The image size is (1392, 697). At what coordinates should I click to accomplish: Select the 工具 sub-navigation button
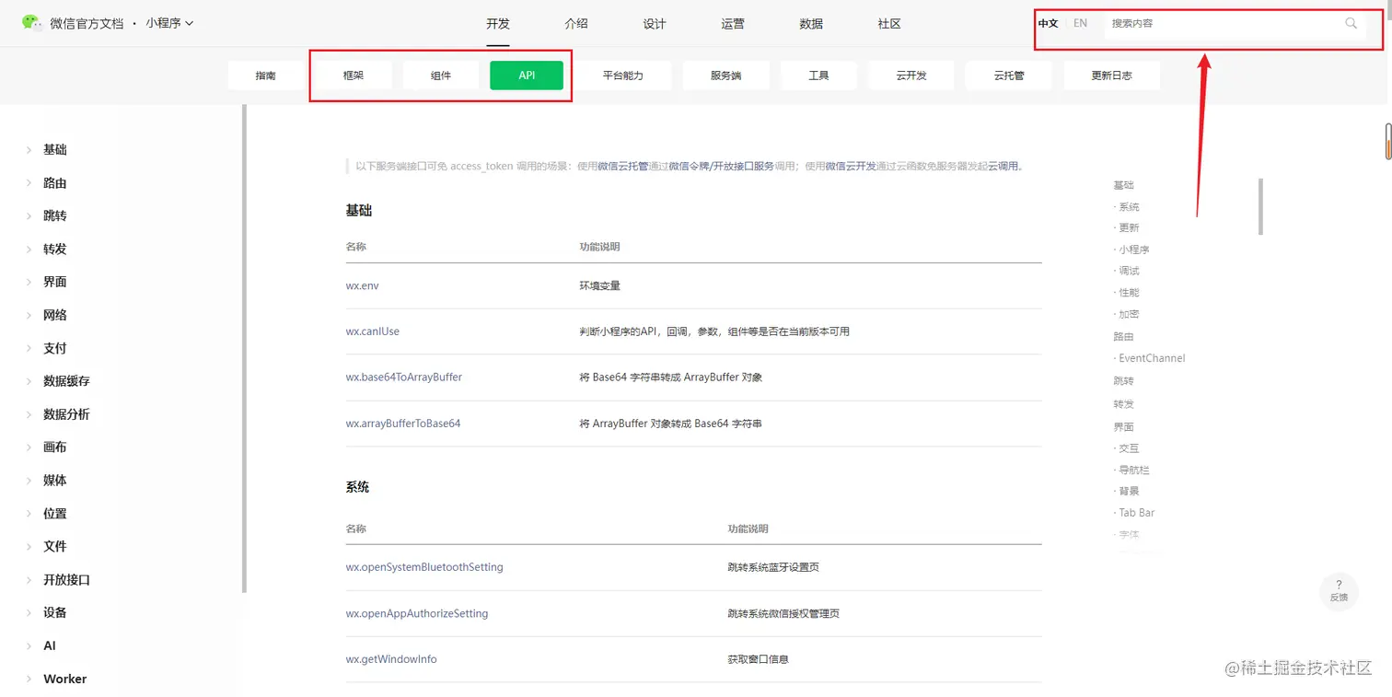[818, 76]
